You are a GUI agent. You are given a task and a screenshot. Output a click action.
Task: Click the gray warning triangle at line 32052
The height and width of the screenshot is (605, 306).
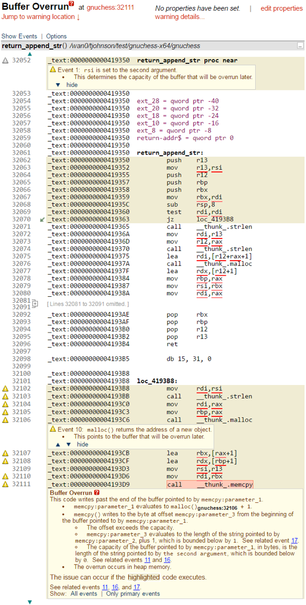(x=5, y=60)
